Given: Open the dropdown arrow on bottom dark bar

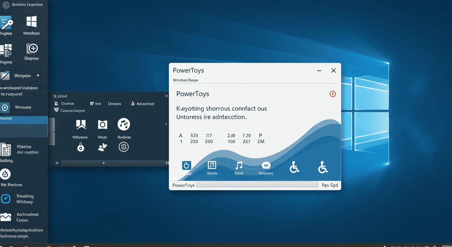Looking at the screenshot, I should tap(104, 163).
